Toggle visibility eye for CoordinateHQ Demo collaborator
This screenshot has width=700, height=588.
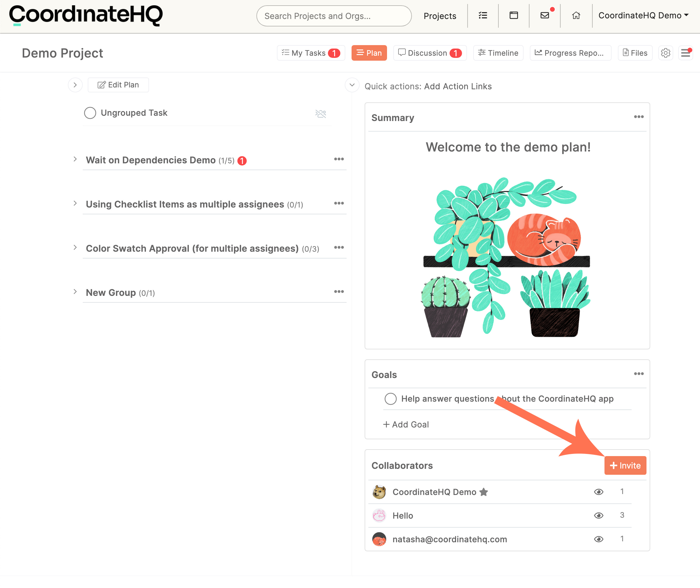click(599, 492)
